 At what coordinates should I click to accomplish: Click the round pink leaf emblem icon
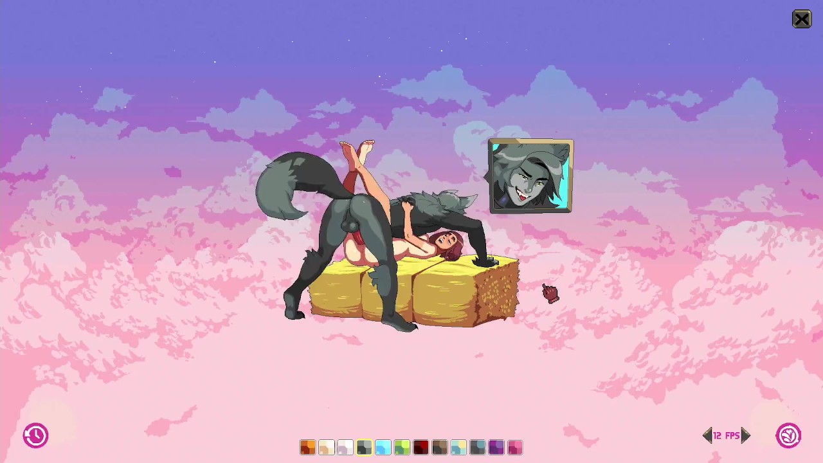coord(788,435)
